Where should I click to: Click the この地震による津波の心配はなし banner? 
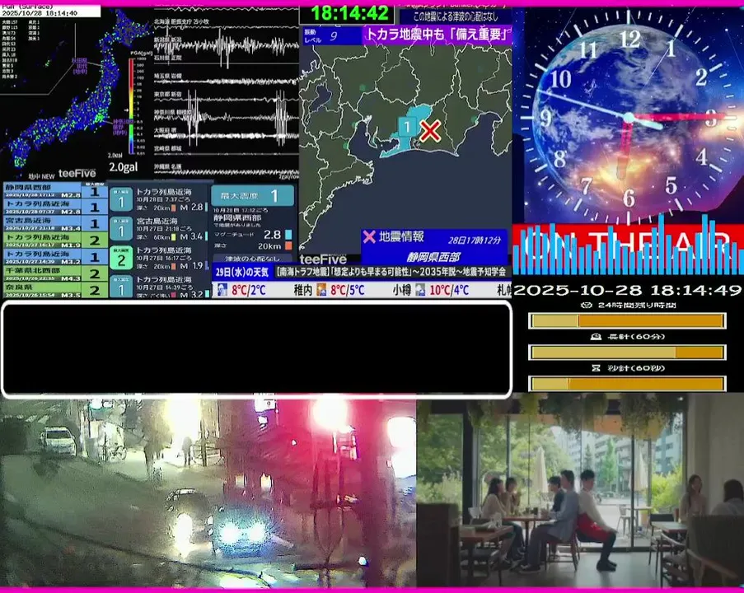(455, 16)
